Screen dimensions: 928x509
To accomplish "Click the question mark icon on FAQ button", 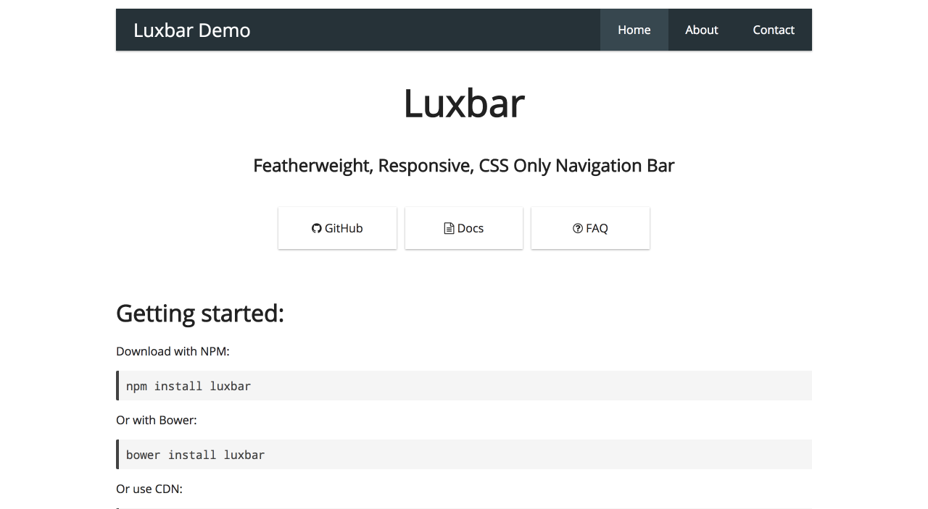I will (576, 228).
